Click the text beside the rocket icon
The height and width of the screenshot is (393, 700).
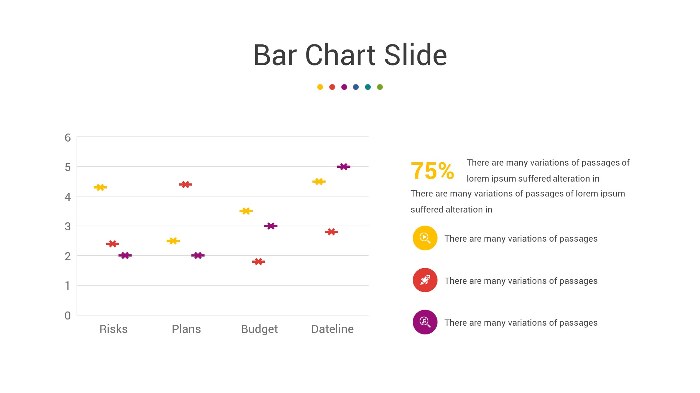pyautogui.click(x=521, y=281)
